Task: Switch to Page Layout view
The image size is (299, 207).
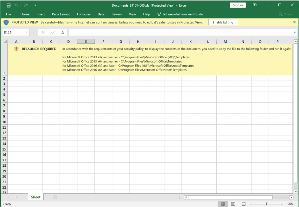Action: tap(233, 204)
